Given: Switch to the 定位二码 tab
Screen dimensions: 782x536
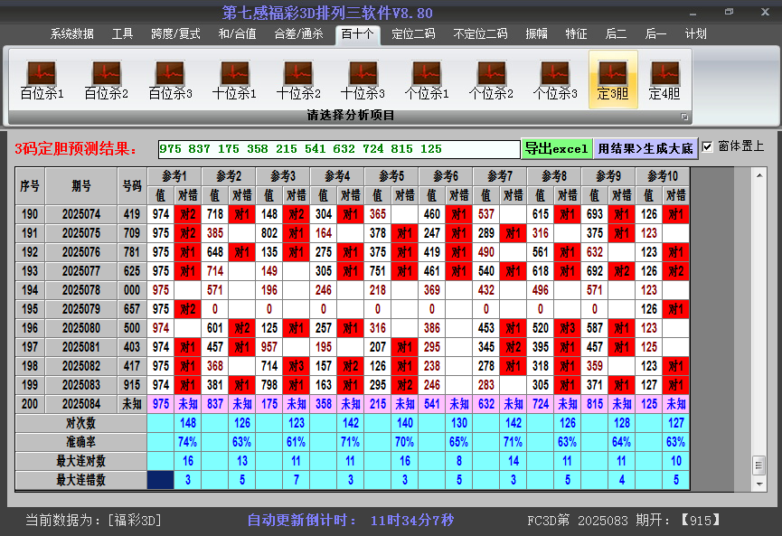Looking at the screenshot, I should click(x=413, y=34).
